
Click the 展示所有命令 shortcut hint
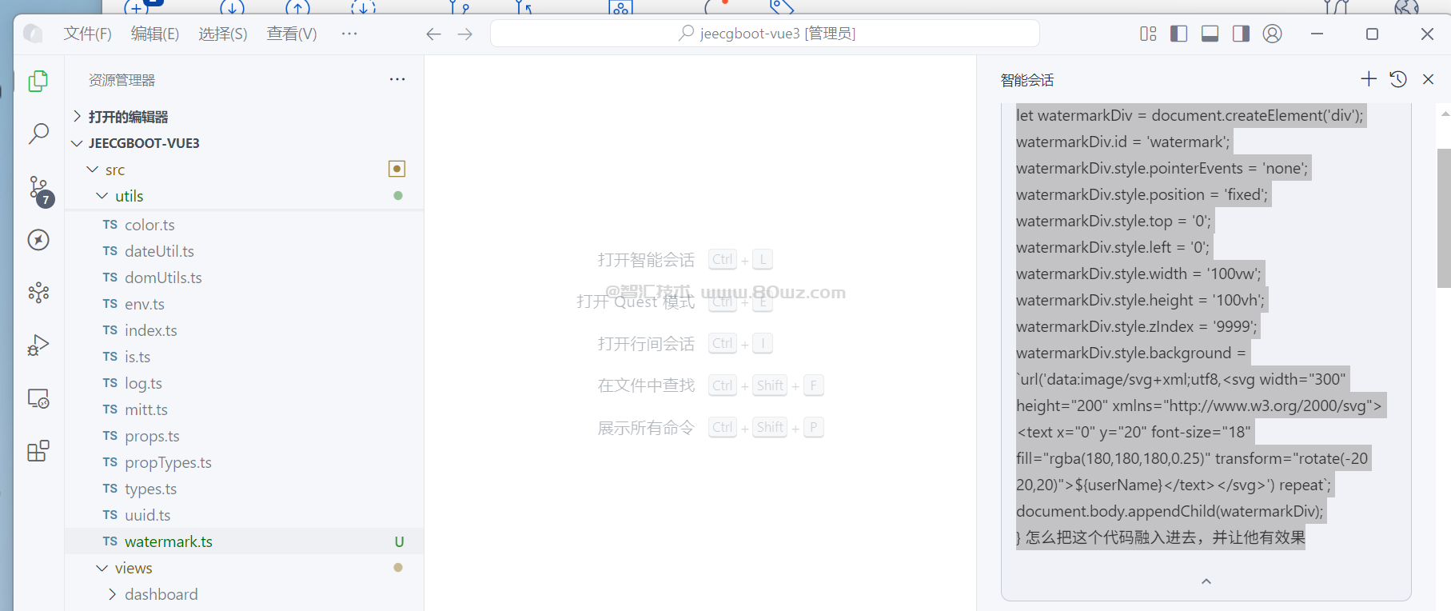tap(646, 428)
